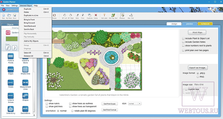Click the Front toolbar icon
This screenshot has width=223, height=119.
tap(83, 15)
